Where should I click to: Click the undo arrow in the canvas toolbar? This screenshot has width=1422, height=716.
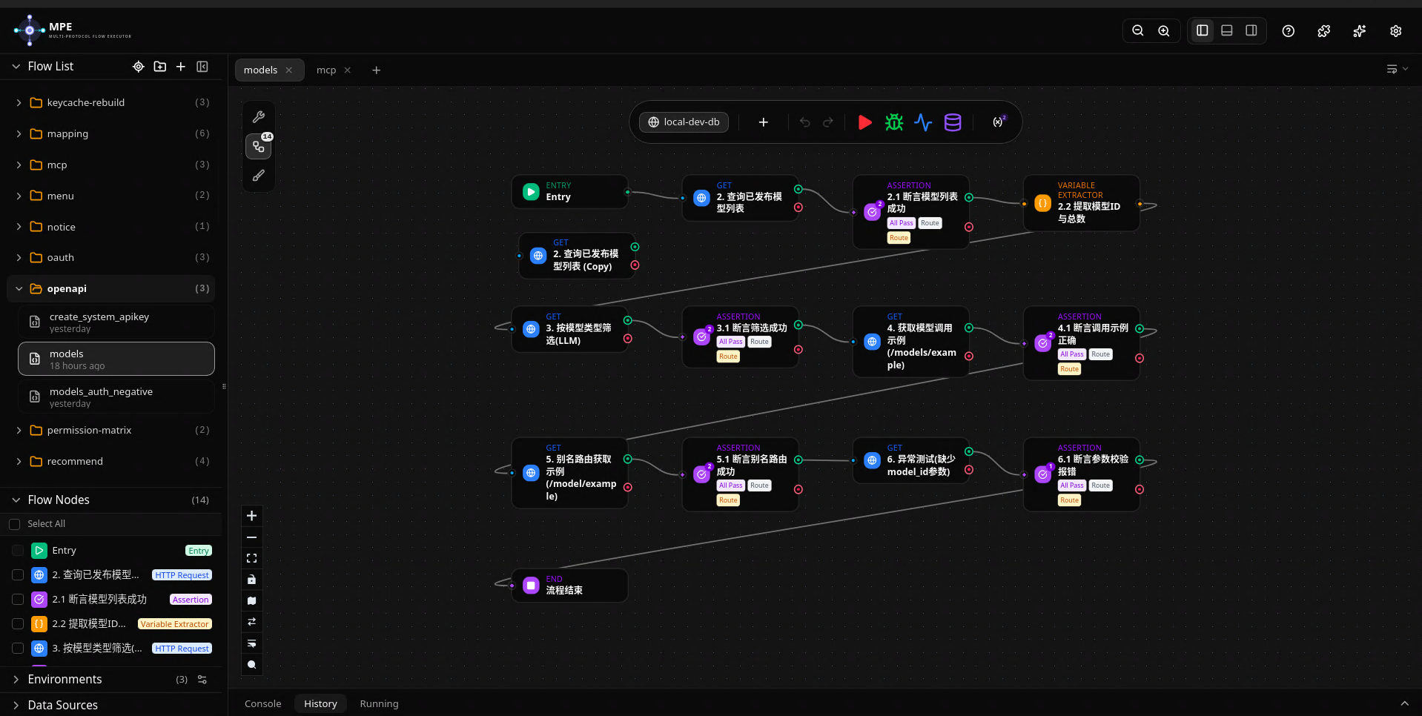pyautogui.click(x=805, y=122)
